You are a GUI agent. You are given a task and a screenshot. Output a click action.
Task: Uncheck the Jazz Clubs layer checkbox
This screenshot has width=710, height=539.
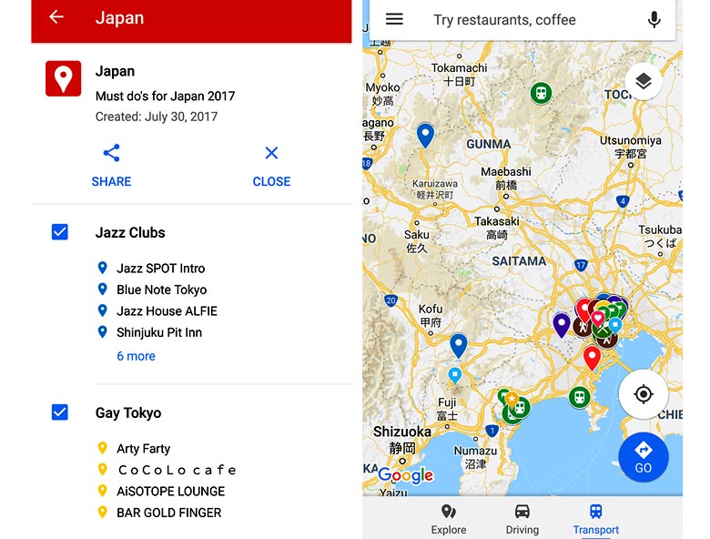[60, 232]
